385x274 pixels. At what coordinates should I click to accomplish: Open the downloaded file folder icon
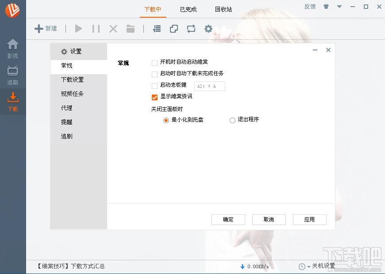click(x=130, y=28)
